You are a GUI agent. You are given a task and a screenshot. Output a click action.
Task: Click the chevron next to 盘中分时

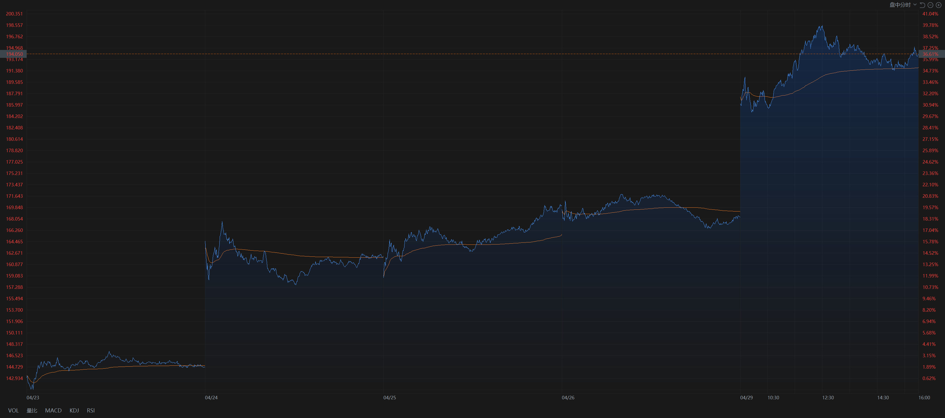pyautogui.click(x=915, y=4)
